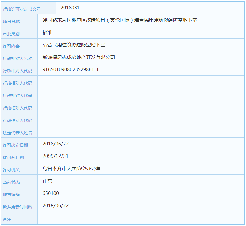This screenshot has height=226, width=246.
Task: Click the expiry date value 2099/12/31
Action: 56,156
